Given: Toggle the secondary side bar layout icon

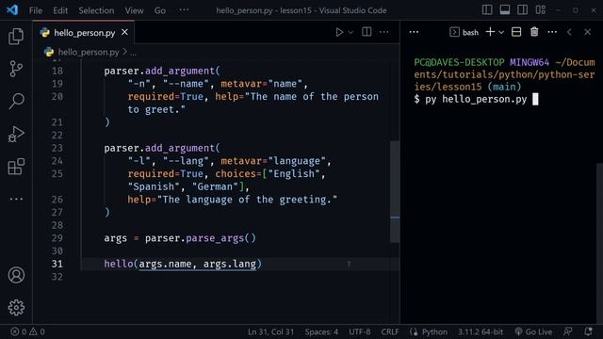Looking at the screenshot, I should [x=522, y=10].
